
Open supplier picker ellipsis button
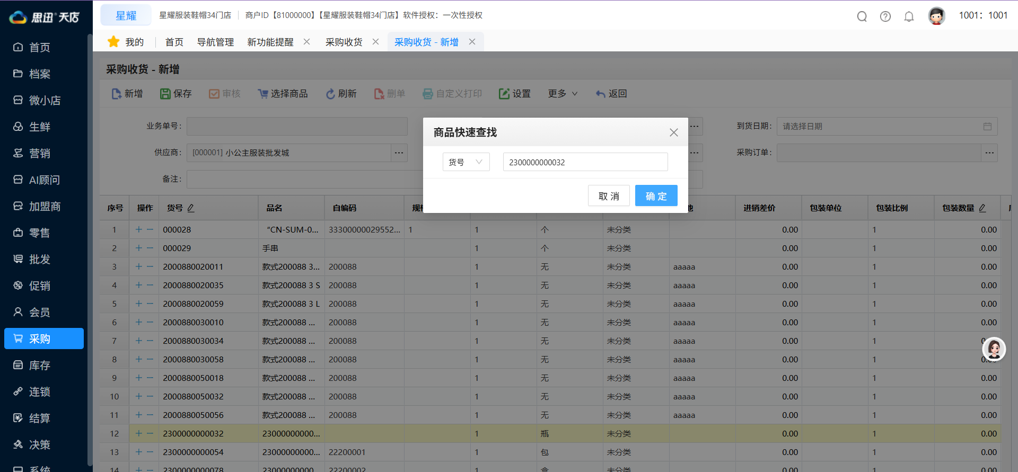click(x=399, y=153)
